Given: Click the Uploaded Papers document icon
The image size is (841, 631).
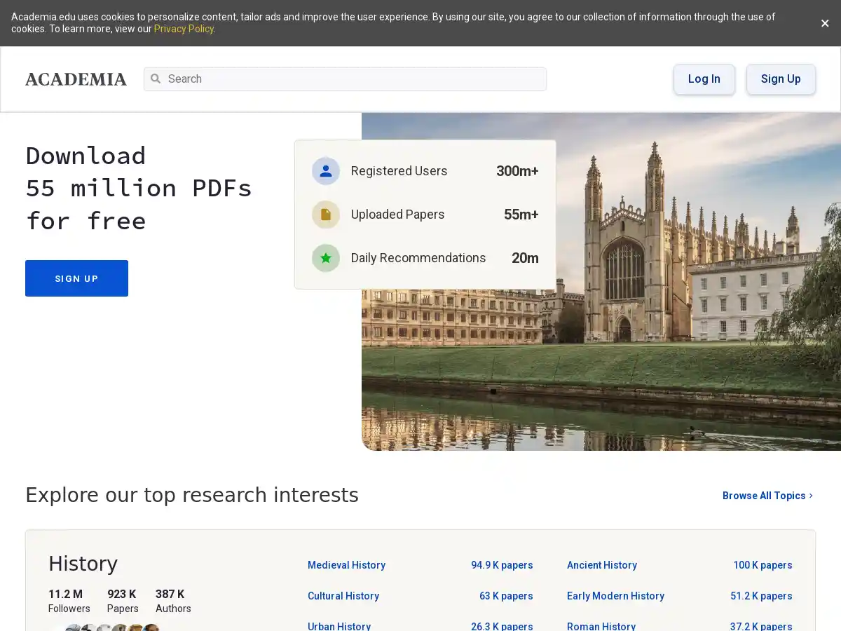Looking at the screenshot, I should pyautogui.click(x=326, y=215).
